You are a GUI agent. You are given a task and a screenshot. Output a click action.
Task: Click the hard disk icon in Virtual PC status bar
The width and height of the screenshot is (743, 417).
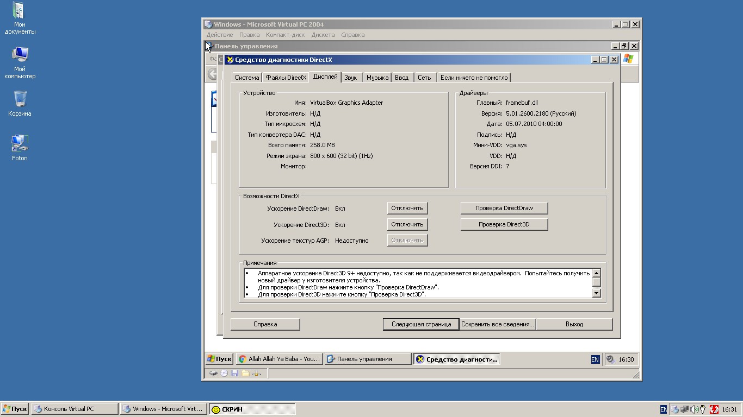coord(213,373)
